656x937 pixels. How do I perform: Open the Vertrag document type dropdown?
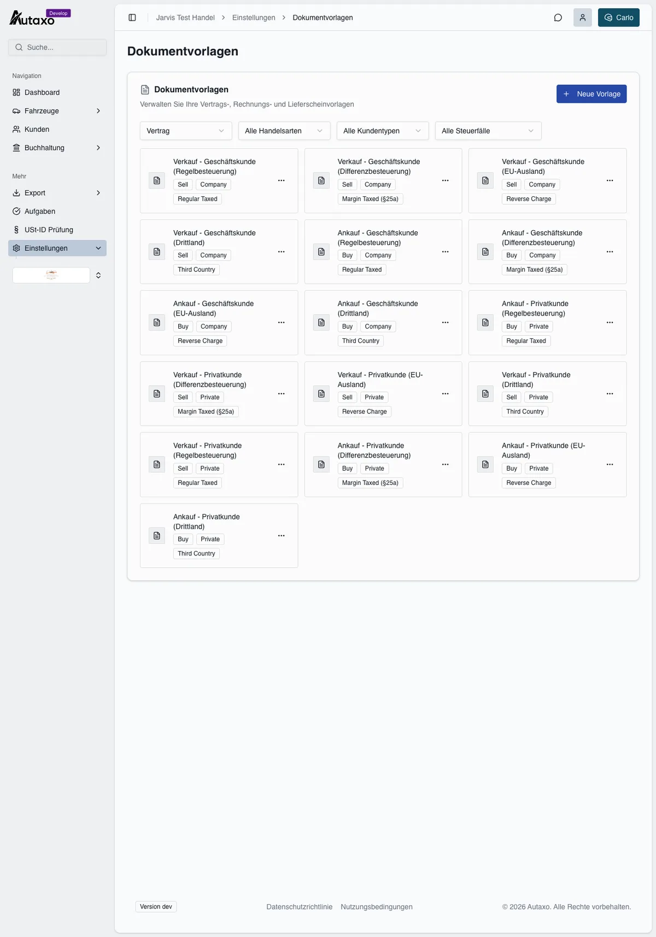tap(186, 131)
